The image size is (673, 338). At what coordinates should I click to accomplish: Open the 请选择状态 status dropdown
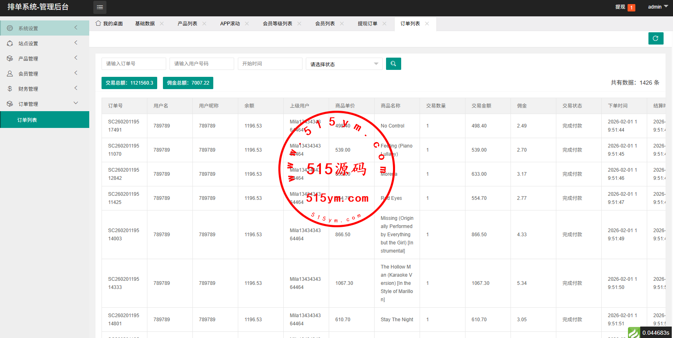(344, 64)
